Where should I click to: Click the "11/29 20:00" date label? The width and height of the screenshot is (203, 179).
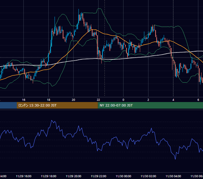click(73, 176)
